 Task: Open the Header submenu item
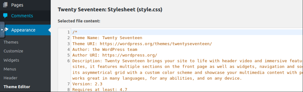[10, 78]
